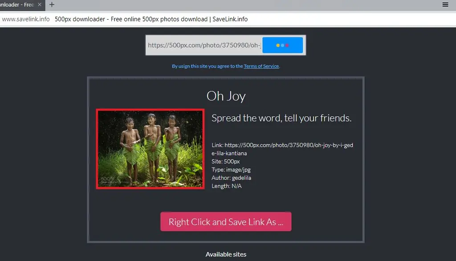Click the www.savelink.info address text
The image size is (456, 261).
point(26,19)
